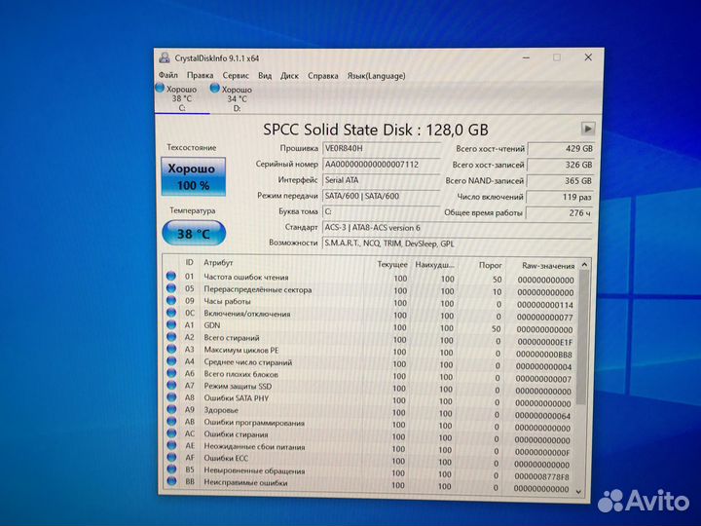Click the 38 °C temperature button

pyautogui.click(x=195, y=234)
